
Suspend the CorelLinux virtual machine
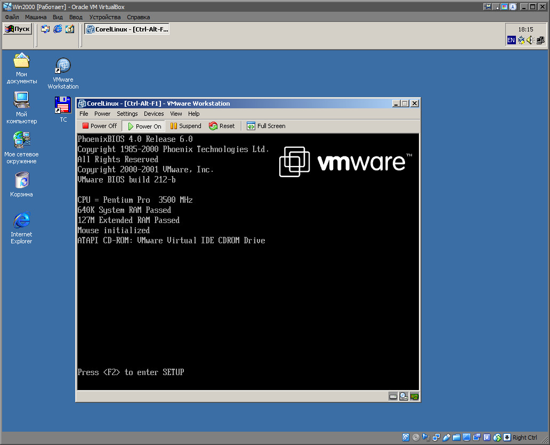tap(185, 126)
